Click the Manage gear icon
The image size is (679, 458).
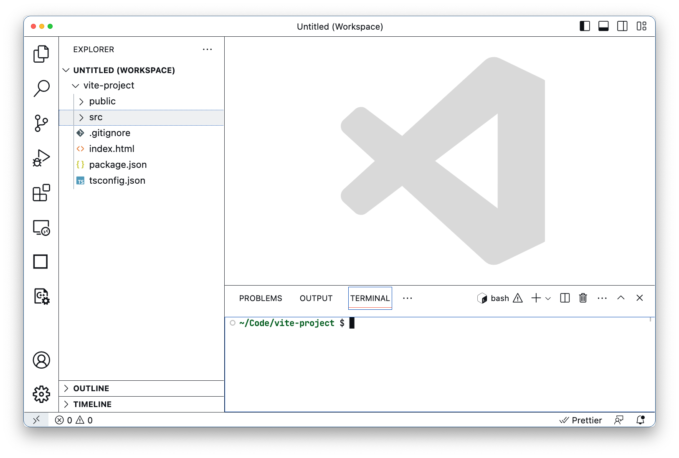(x=41, y=394)
